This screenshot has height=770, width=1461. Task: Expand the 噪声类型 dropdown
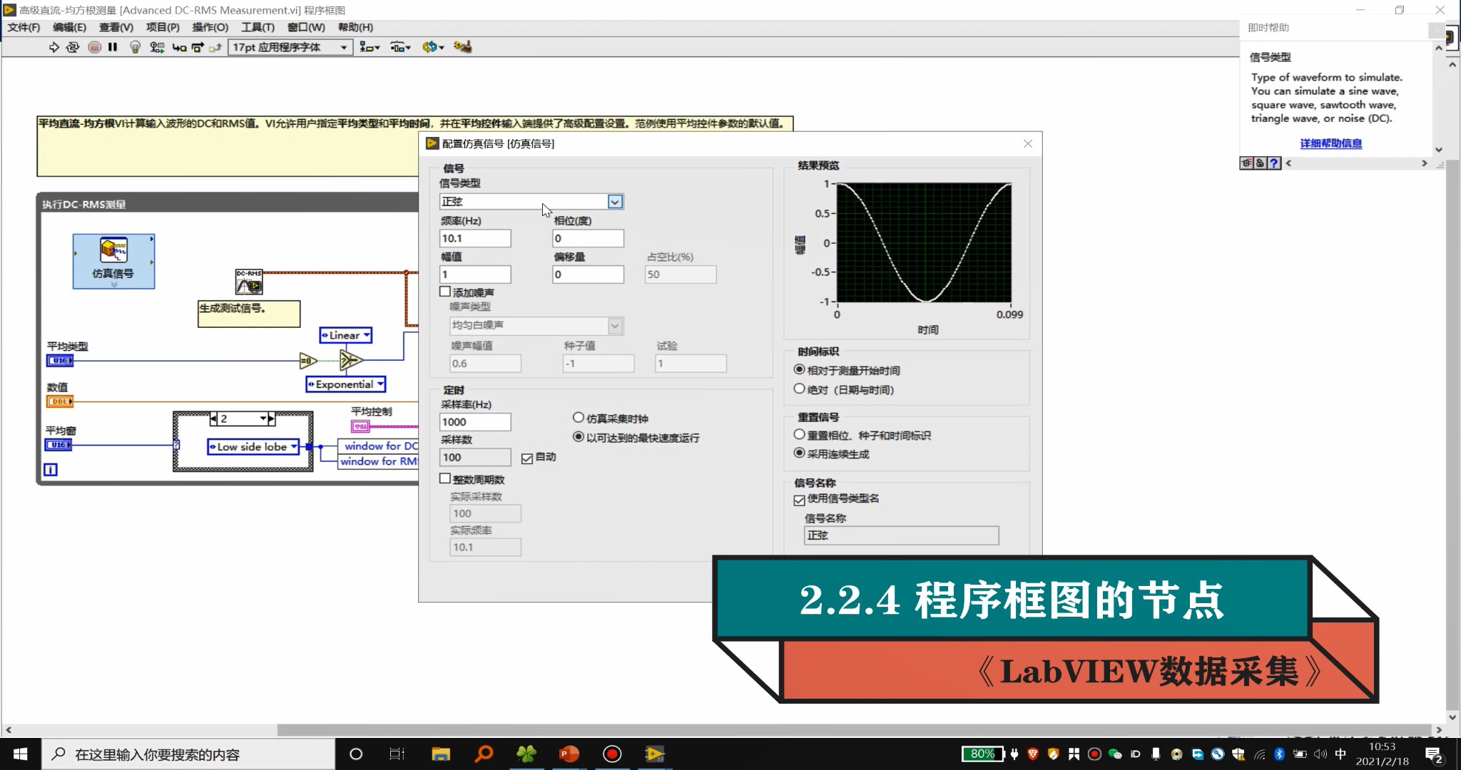tap(614, 326)
